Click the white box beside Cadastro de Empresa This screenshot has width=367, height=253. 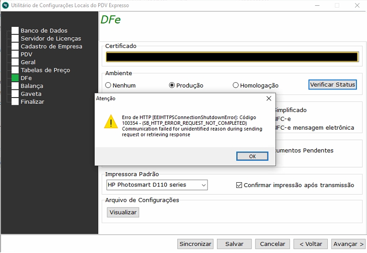tap(15, 46)
